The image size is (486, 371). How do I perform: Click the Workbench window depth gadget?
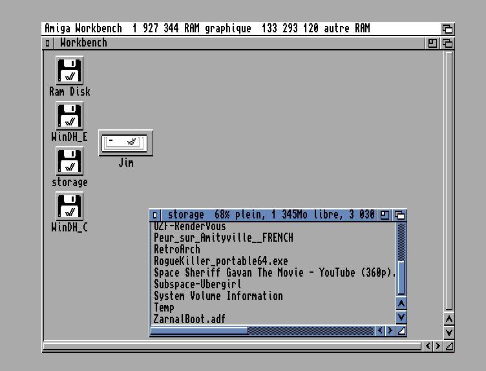447,43
